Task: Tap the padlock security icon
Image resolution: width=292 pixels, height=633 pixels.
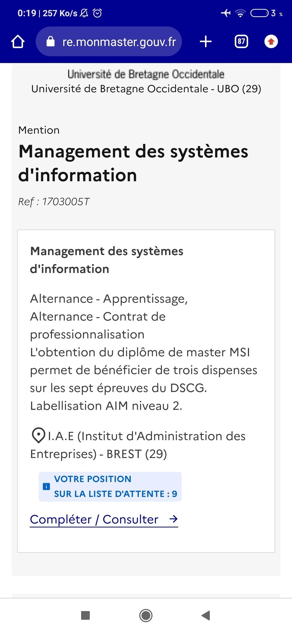Action: tap(51, 42)
